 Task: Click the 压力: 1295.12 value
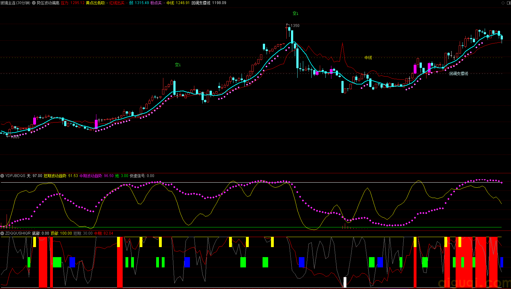click(x=73, y=3)
